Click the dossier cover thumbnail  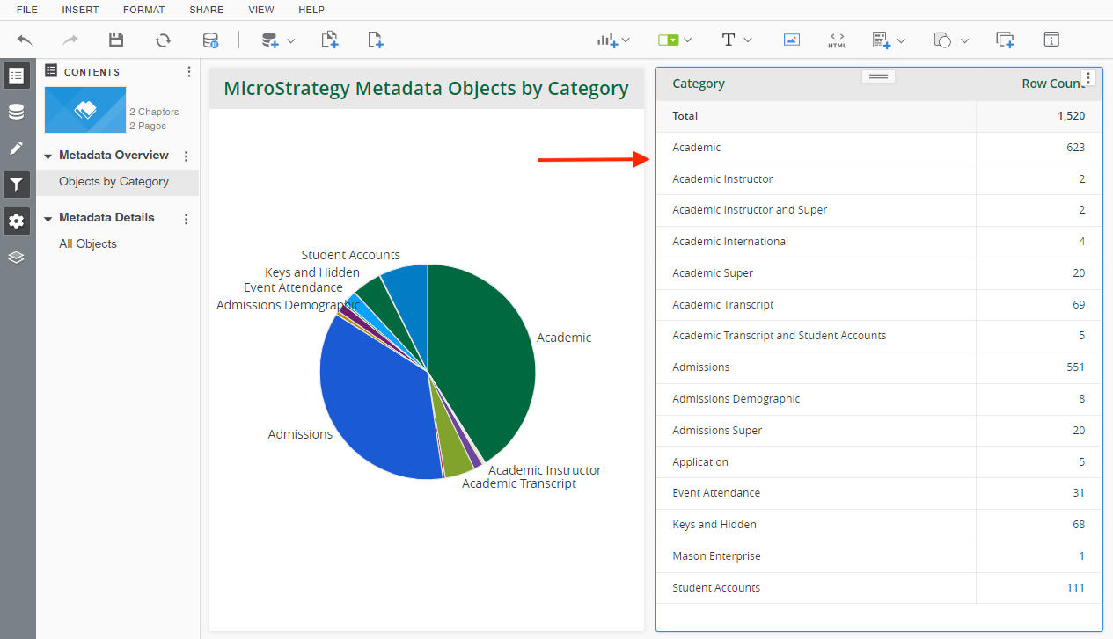pos(85,110)
